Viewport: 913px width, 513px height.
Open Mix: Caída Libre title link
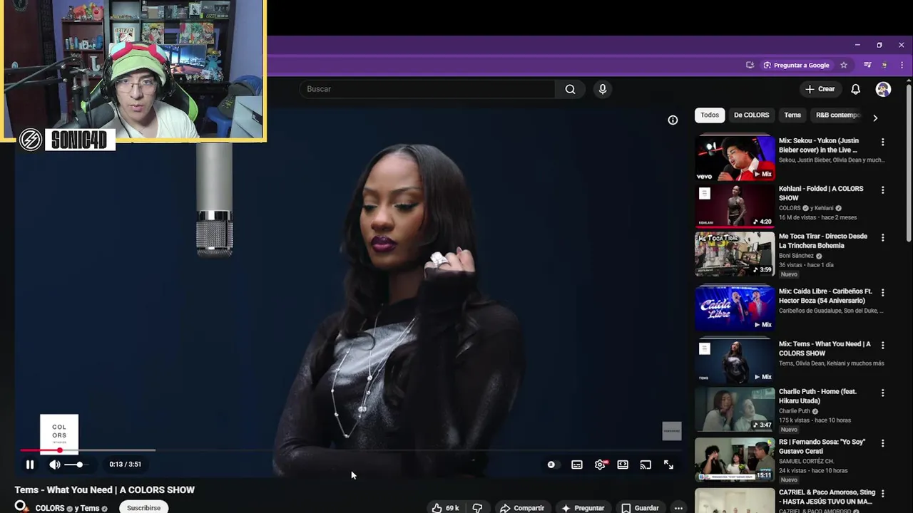[826, 296]
